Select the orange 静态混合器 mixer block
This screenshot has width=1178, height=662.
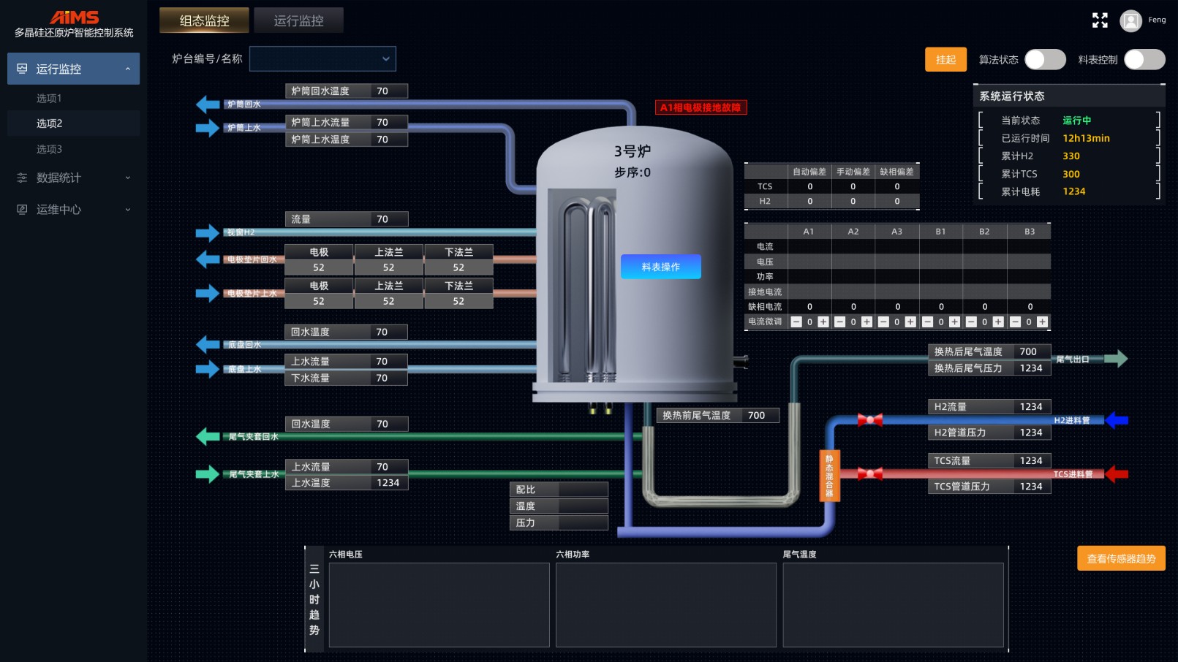click(829, 476)
